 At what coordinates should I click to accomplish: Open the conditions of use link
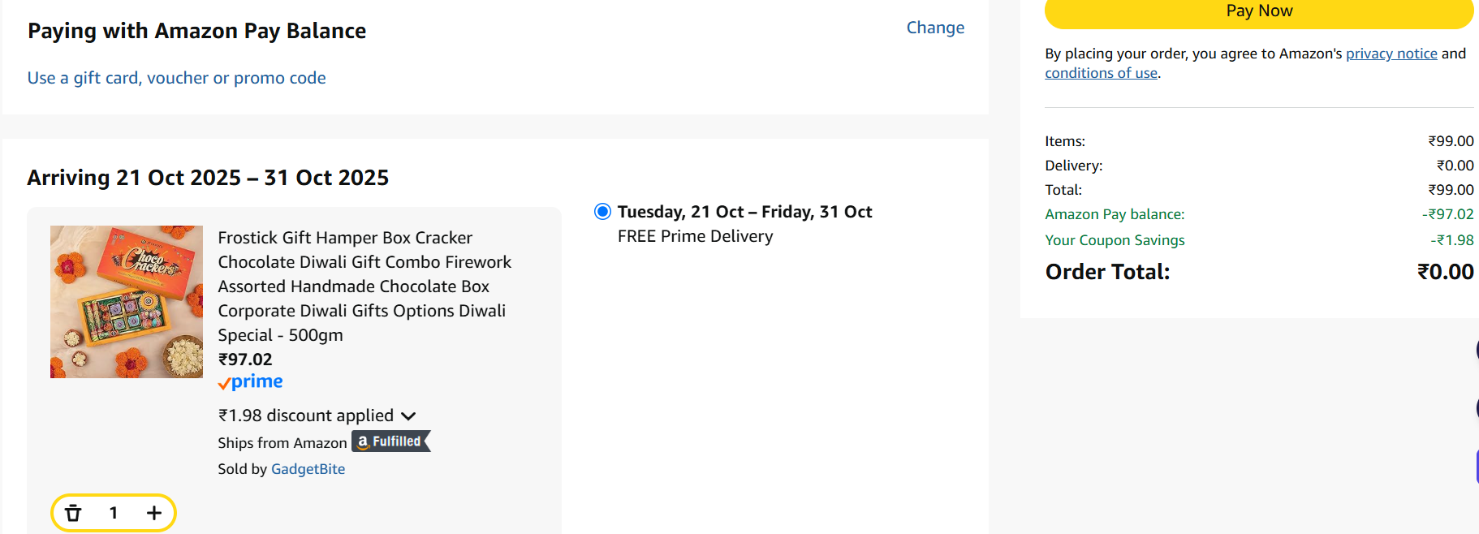(1101, 73)
